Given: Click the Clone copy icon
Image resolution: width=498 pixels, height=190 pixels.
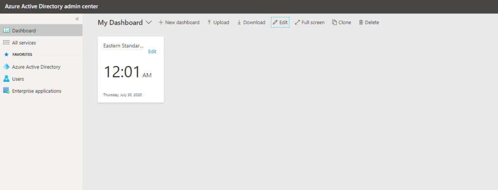Looking at the screenshot, I should 335,22.
